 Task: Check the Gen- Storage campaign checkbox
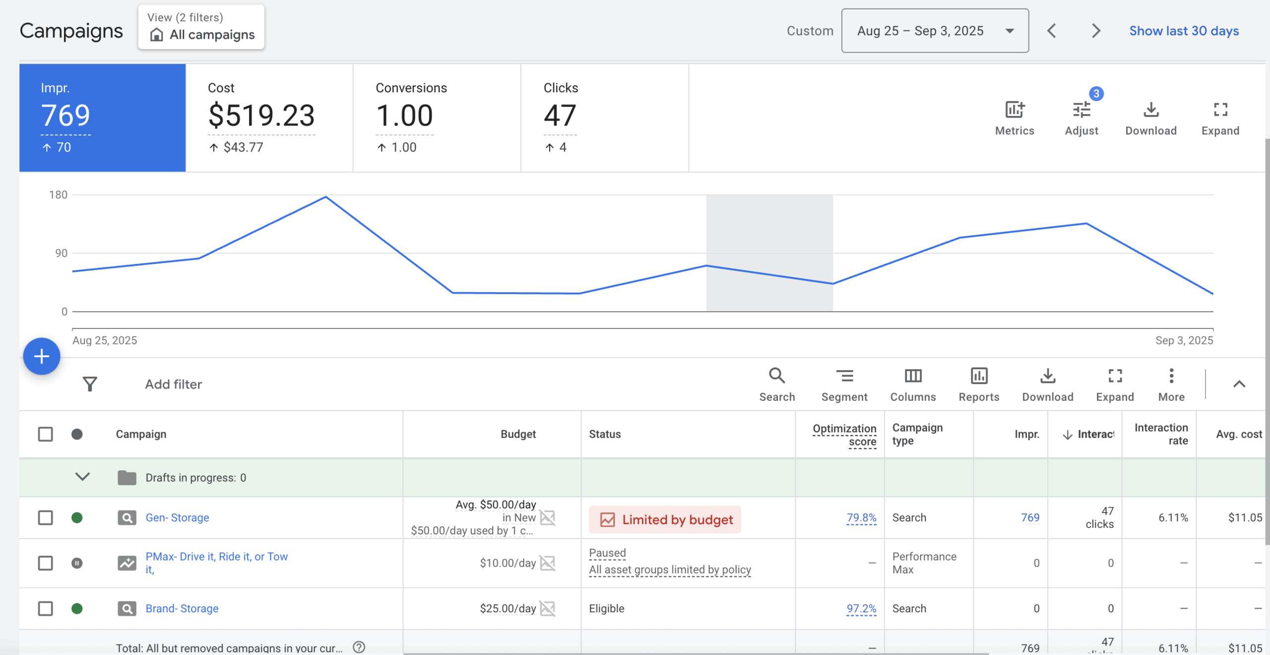pos(45,518)
